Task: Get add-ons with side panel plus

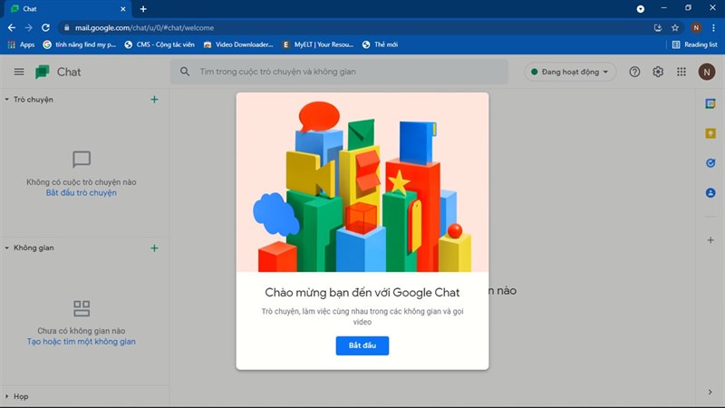Action: [710, 240]
